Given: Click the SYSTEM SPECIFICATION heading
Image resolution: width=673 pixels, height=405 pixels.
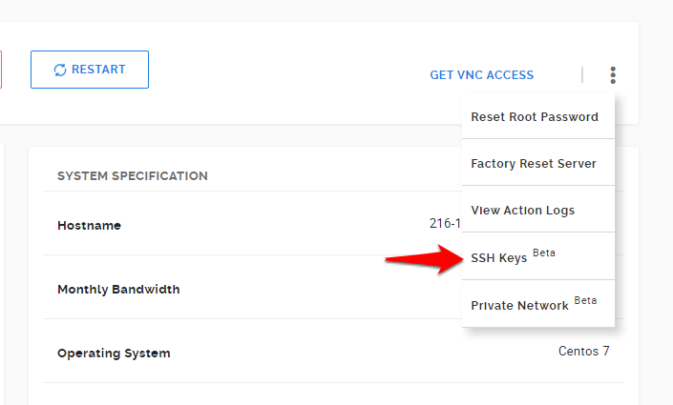Looking at the screenshot, I should [133, 176].
